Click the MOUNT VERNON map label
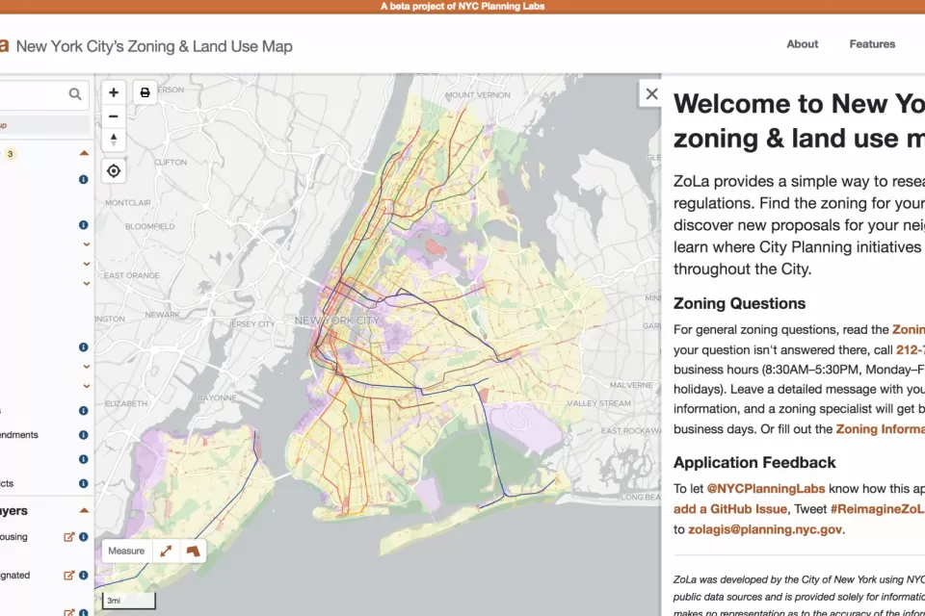 [x=478, y=95]
